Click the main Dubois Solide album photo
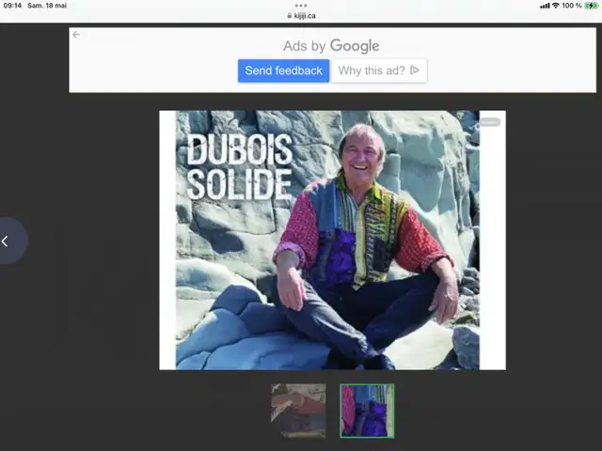 coord(332,241)
